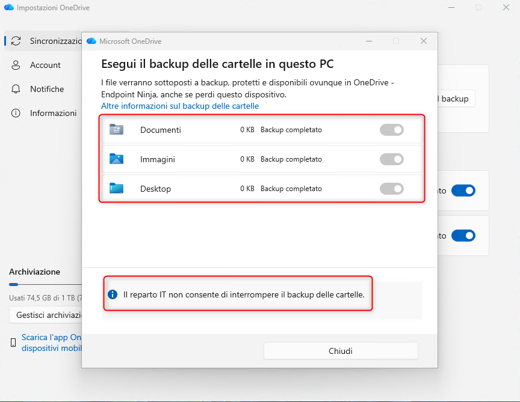
Task: Click Backup completato status for Desktop
Action: [x=291, y=189]
